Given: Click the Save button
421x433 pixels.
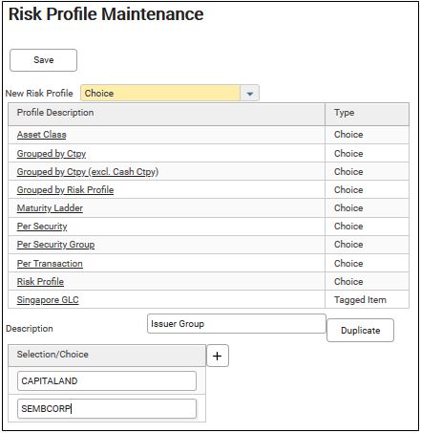Looking at the screenshot, I should pyautogui.click(x=43, y=60).
